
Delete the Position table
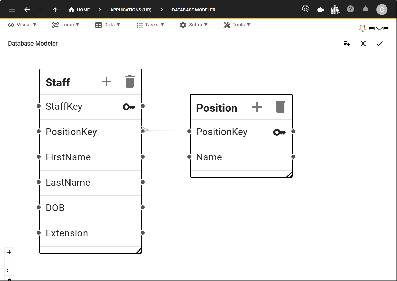point(280,107)
